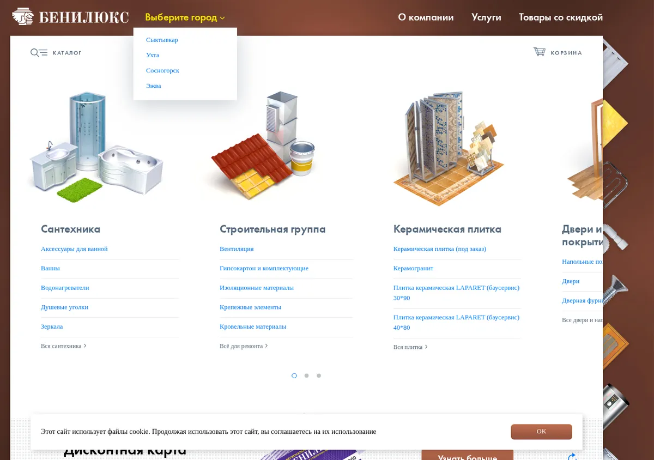Viewport: 654px width, 460px height.
Task: Open the catalog search icon
Action: click(x=39, y=53)
